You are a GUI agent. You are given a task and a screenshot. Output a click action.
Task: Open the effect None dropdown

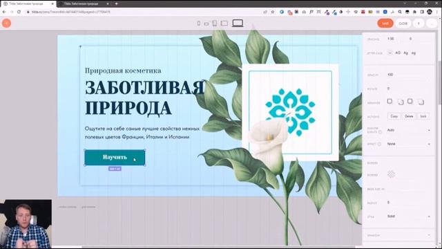(409, 144)
